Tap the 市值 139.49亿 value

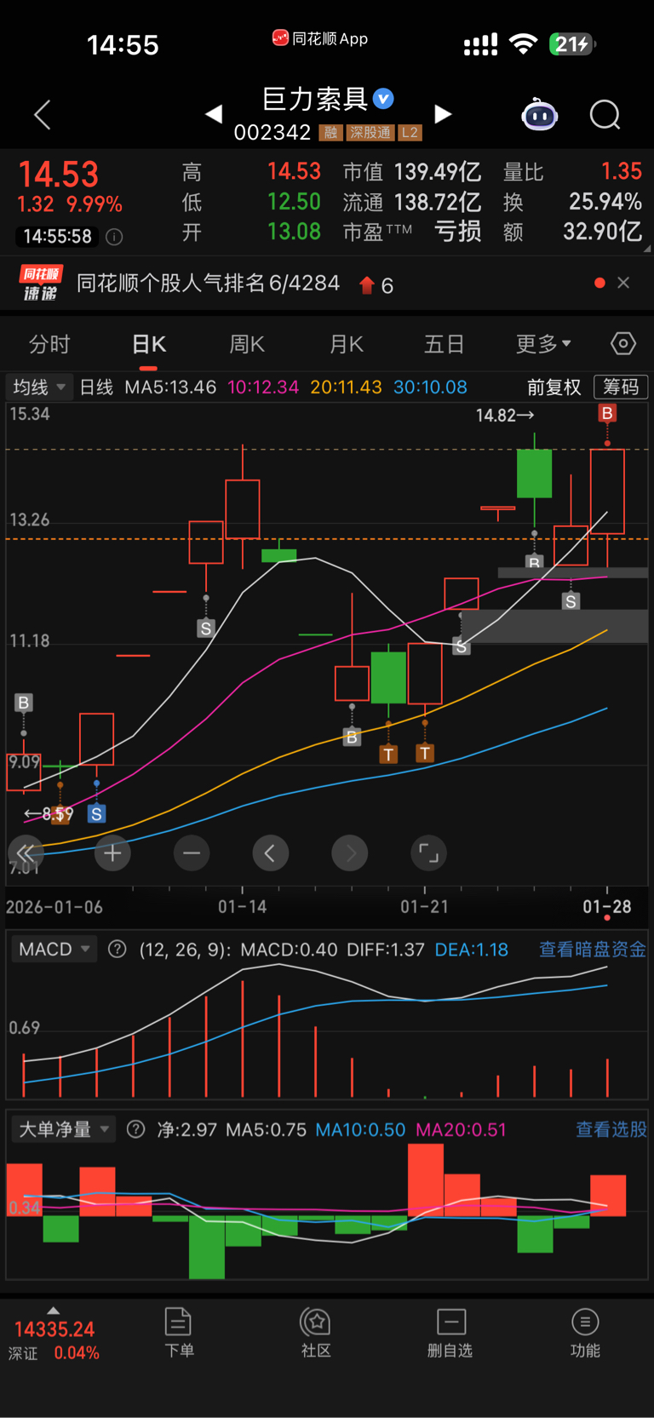(x=438, y=172)
